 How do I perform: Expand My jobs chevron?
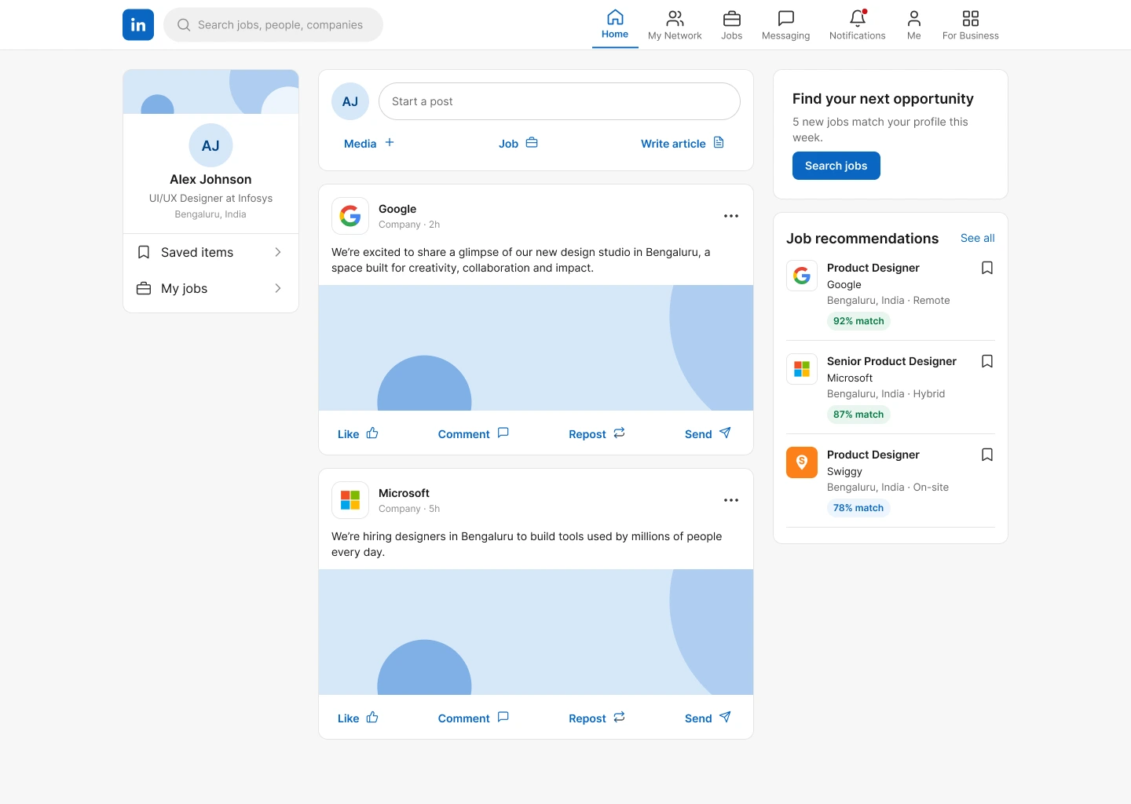(x=278, y=288)
